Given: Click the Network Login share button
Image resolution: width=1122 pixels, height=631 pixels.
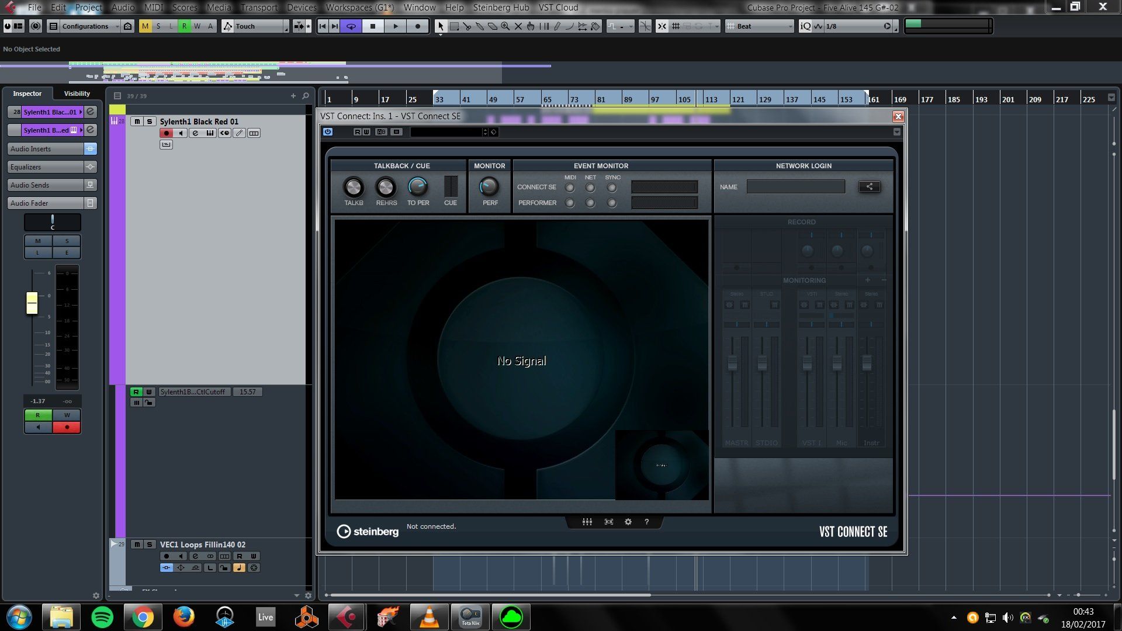Looking at the screenshot, I should click(x=870, y=187).
